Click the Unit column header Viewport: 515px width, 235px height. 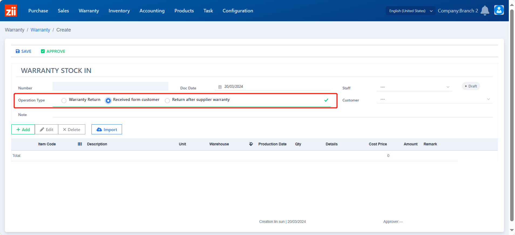pyautogui.click(x=182, y=144)
